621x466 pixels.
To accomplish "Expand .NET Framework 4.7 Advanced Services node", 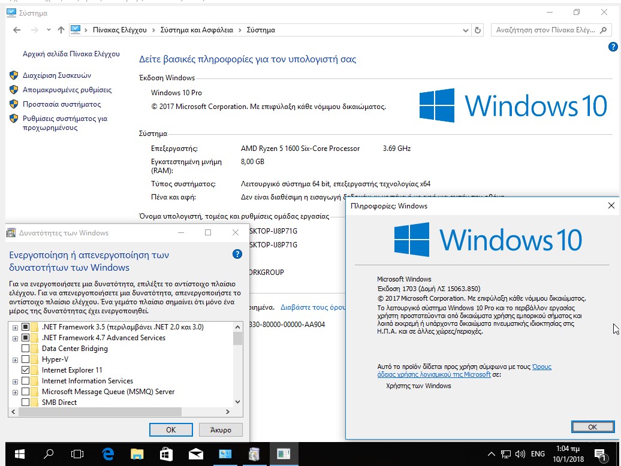I will point(15,338).
